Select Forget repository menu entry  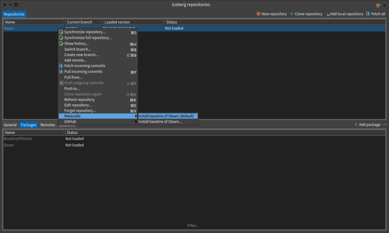[x=80, y=111]
